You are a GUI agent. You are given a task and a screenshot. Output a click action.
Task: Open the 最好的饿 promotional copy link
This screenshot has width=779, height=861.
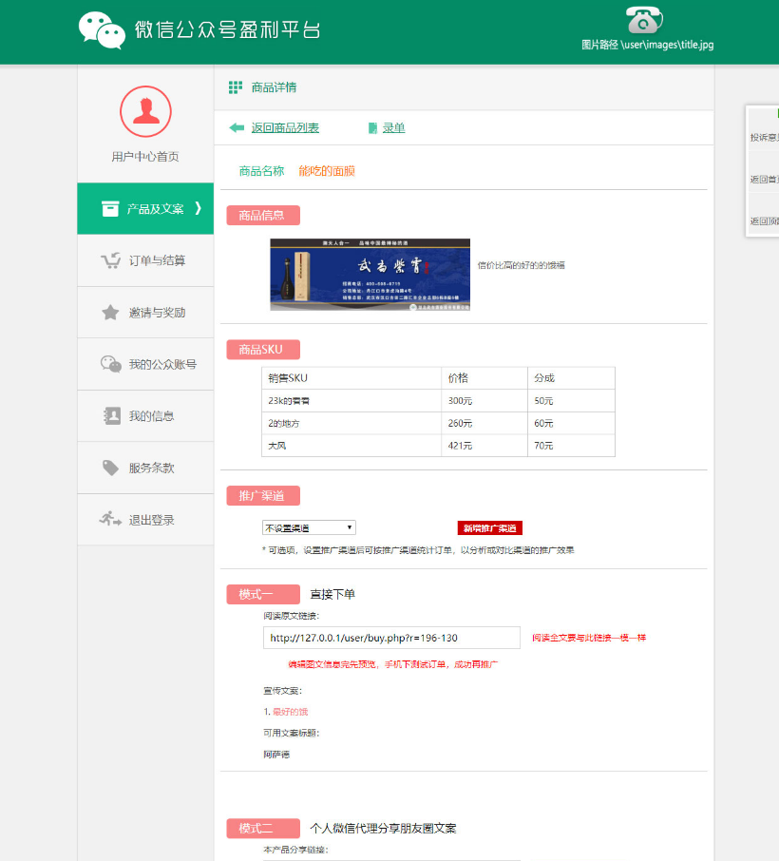tap(291, 712)
